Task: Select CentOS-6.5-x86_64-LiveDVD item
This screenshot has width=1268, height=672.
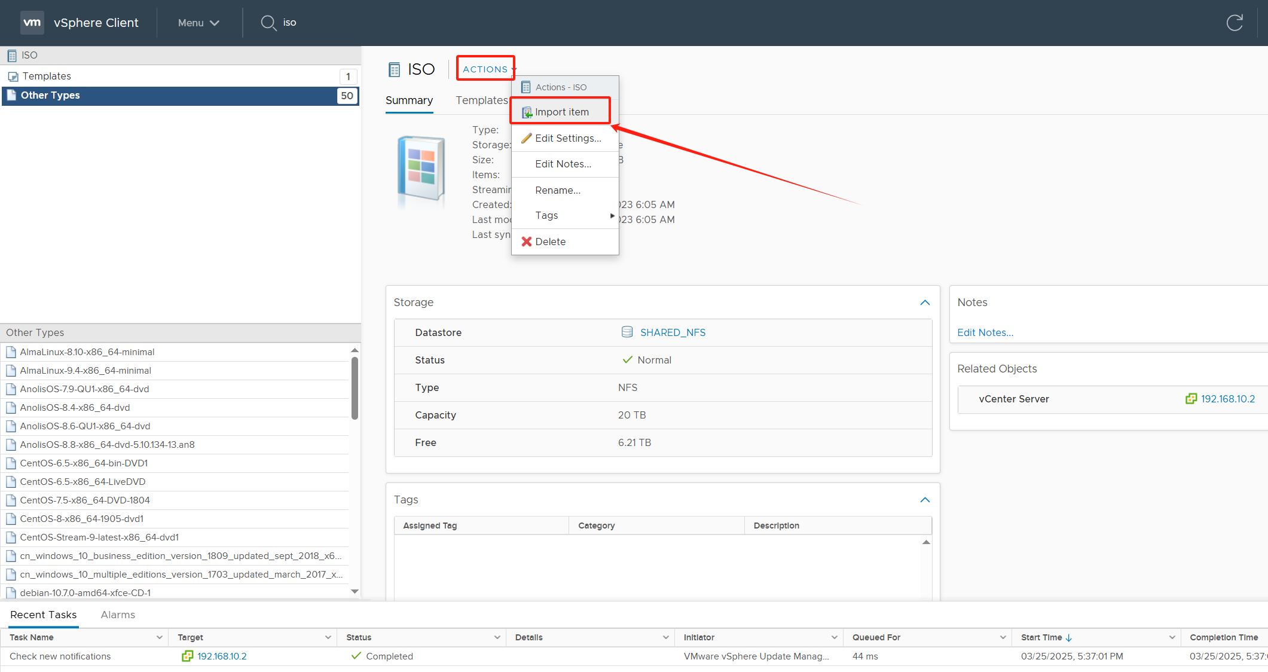Action: [x=175, y=482]
